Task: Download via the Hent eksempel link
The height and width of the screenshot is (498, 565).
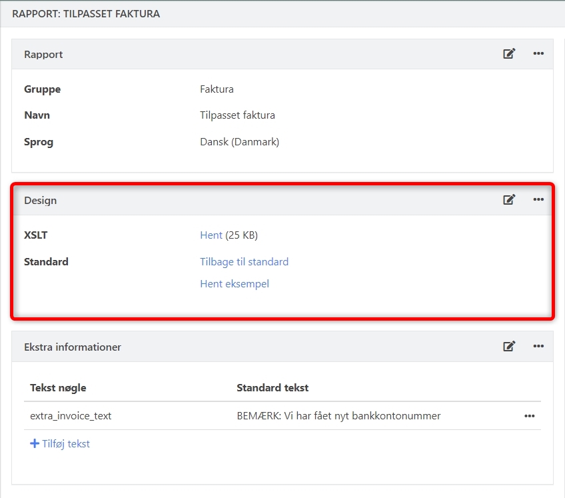Action: click(x=235, y=284)
